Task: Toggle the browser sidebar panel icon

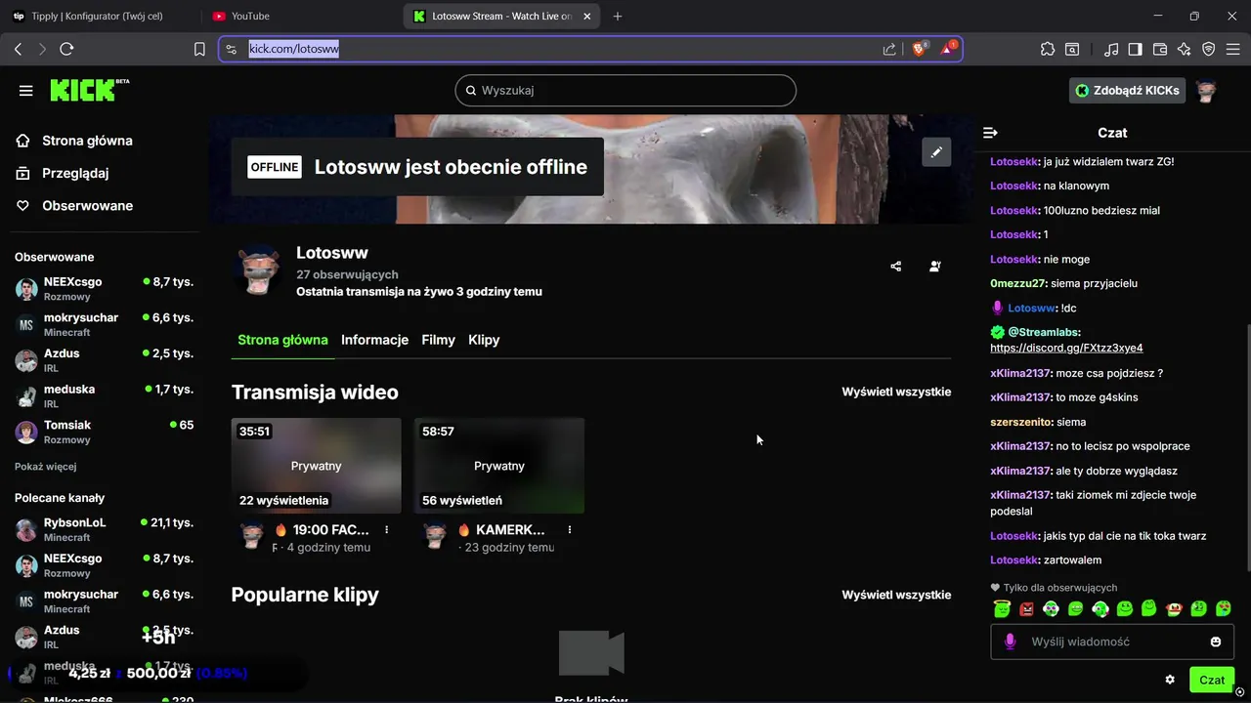Action: click(x=1136, y=49)
